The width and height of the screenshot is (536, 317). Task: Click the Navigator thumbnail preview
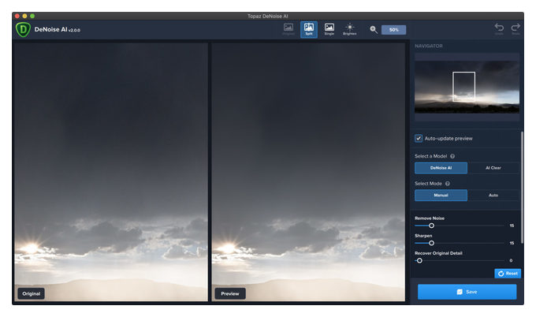[467, 88]
